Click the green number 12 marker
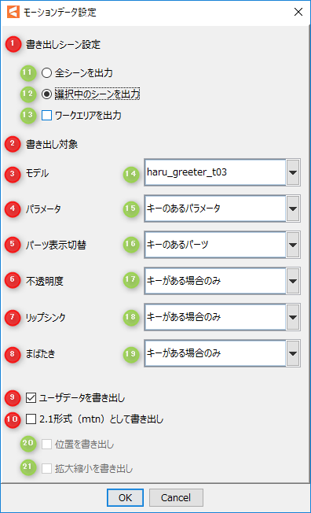This screenshot has height=513, width=311. pyautogui.click(x=28, y=94)
